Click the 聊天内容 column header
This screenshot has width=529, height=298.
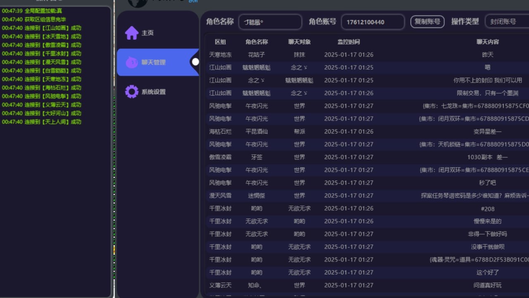[x=488, y=42]
